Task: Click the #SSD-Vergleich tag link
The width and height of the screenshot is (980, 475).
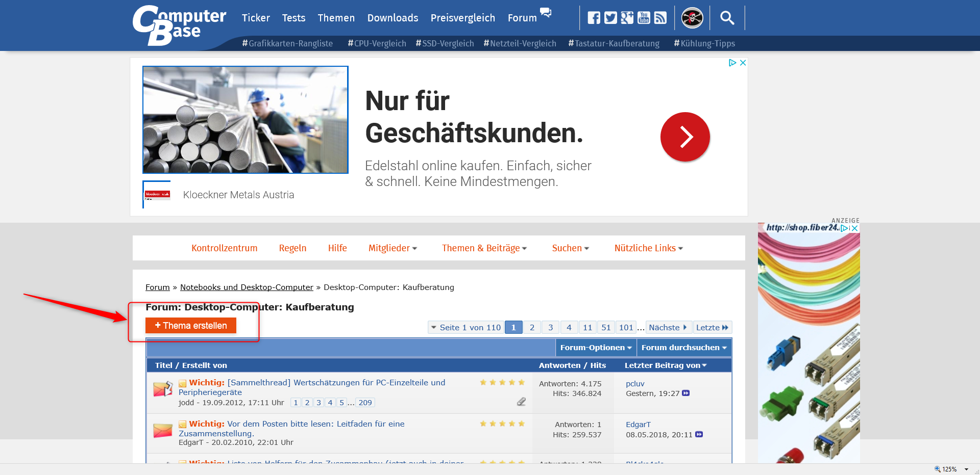Action: [x=445, y=43]
